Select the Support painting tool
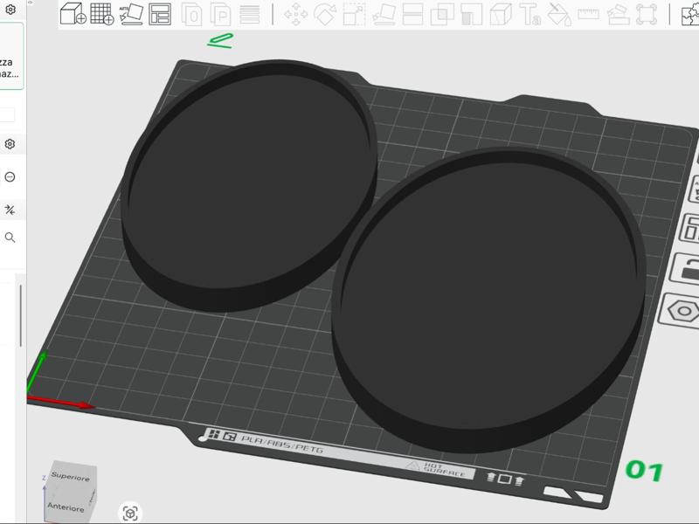Image resolution: width=699 pixels, height=524 pixels. point(471,14)
